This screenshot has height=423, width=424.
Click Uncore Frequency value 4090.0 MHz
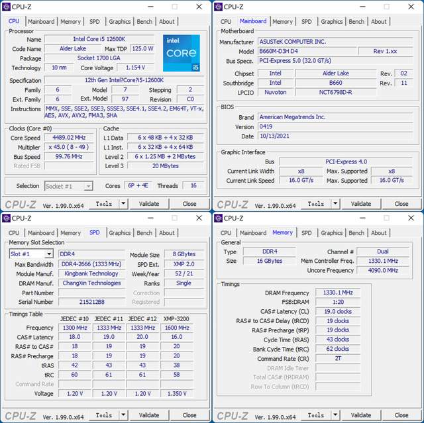[383, 270]
